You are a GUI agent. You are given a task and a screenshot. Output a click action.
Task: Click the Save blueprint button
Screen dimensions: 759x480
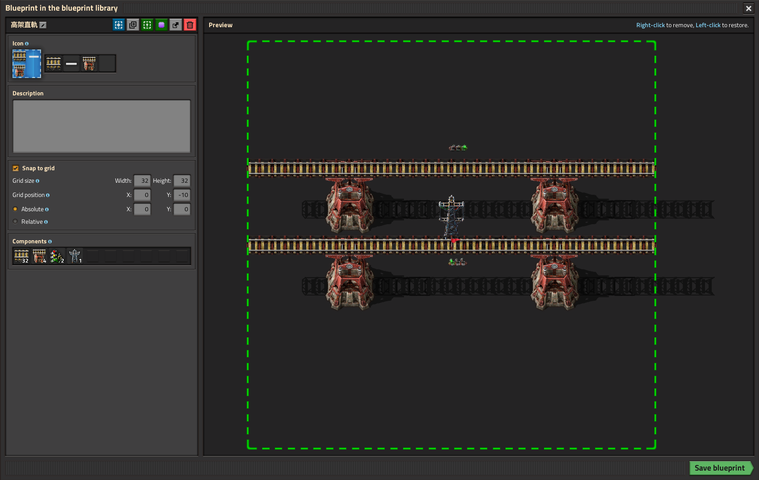pyautogui.click(x=721, y=468)
